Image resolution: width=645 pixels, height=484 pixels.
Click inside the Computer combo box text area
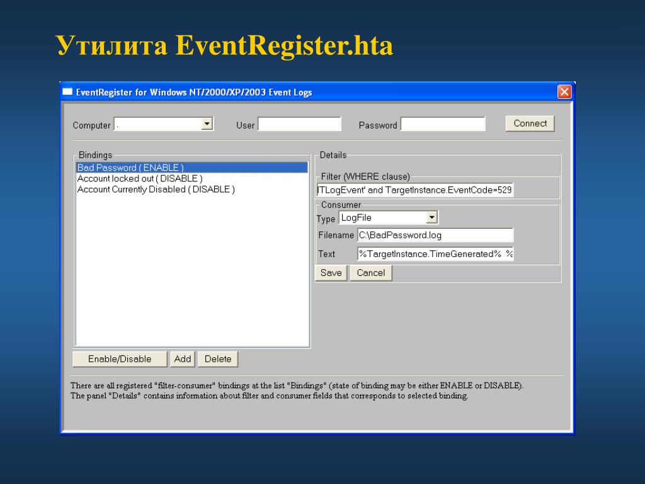pos(157,124)
